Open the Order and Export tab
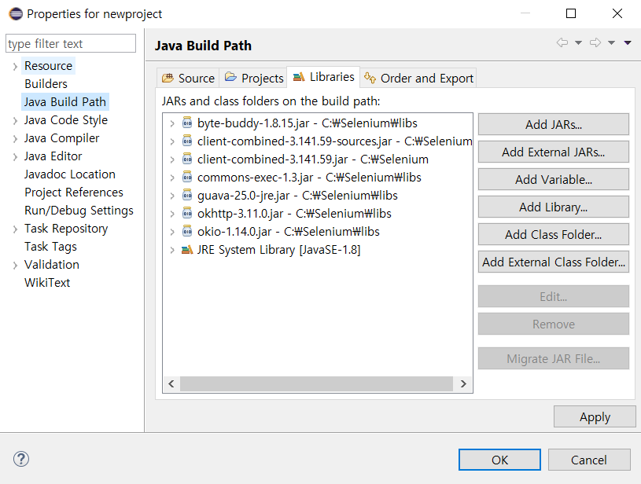The width and height of the screenshot is (641, 484). click(418, 78)
